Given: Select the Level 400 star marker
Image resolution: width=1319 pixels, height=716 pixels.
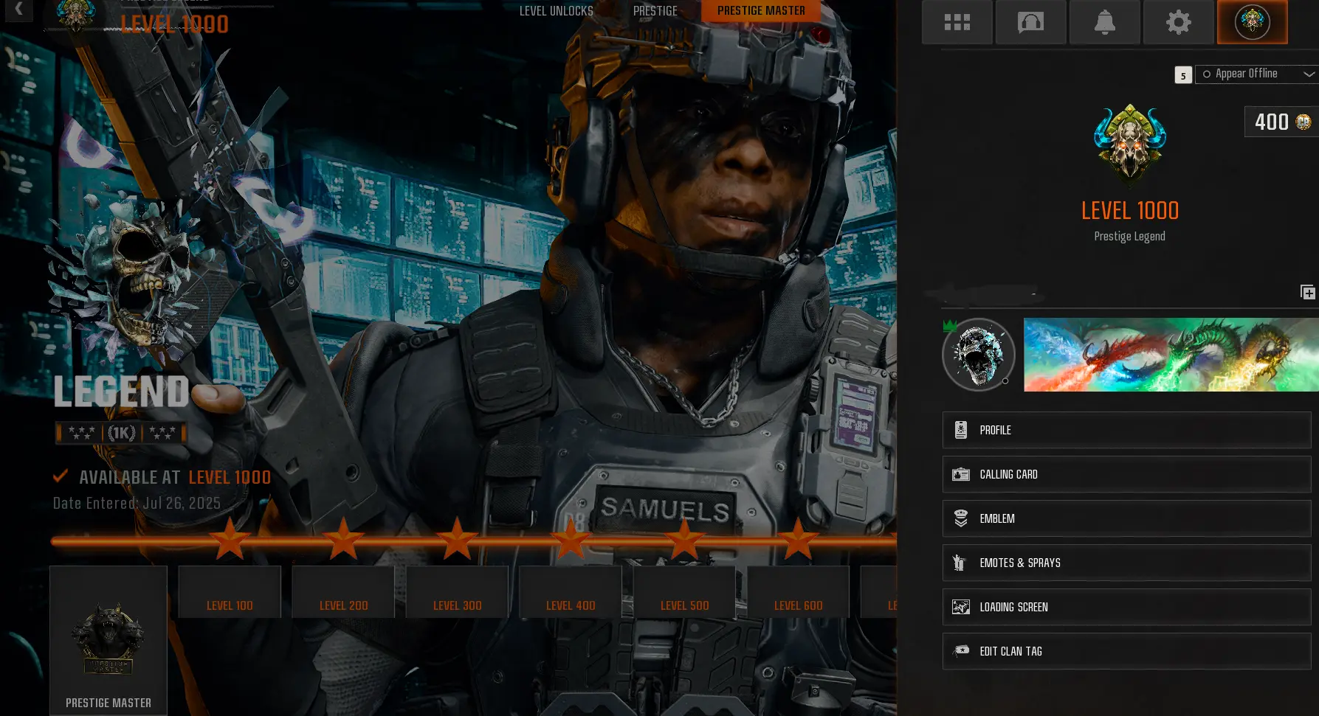Looking at the screenshot, I should (x=571, y=539).
